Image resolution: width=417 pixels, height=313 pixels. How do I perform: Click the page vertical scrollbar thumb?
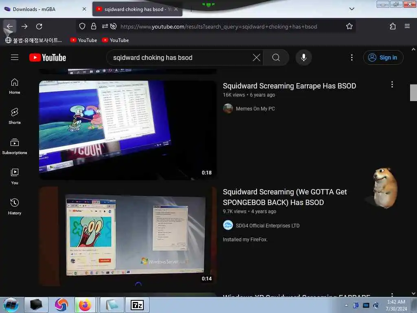click(413, 93)
